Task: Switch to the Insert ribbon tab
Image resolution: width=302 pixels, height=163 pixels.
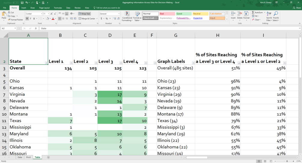Action: 24,8
